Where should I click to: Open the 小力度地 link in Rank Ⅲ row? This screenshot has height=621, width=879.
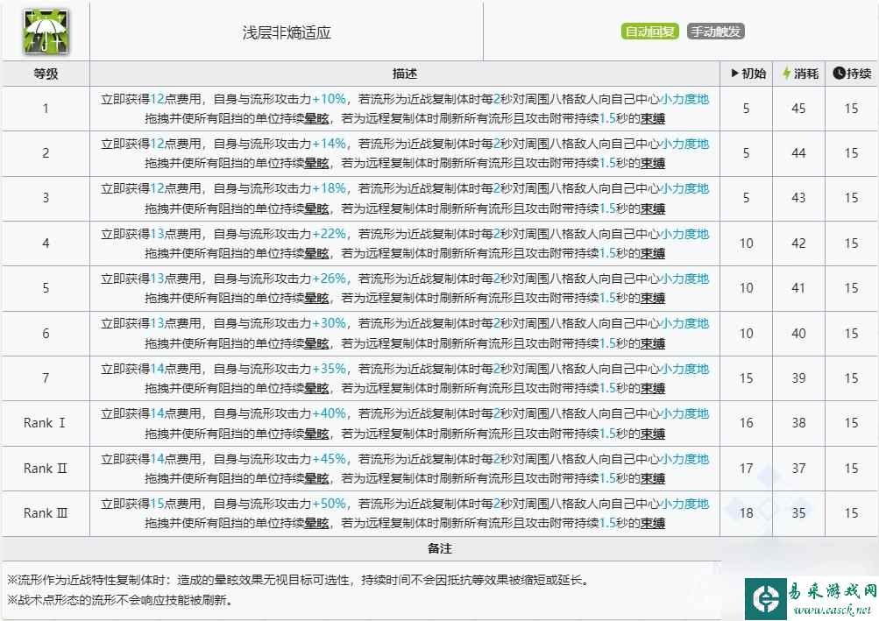click(x=684, y=504)
